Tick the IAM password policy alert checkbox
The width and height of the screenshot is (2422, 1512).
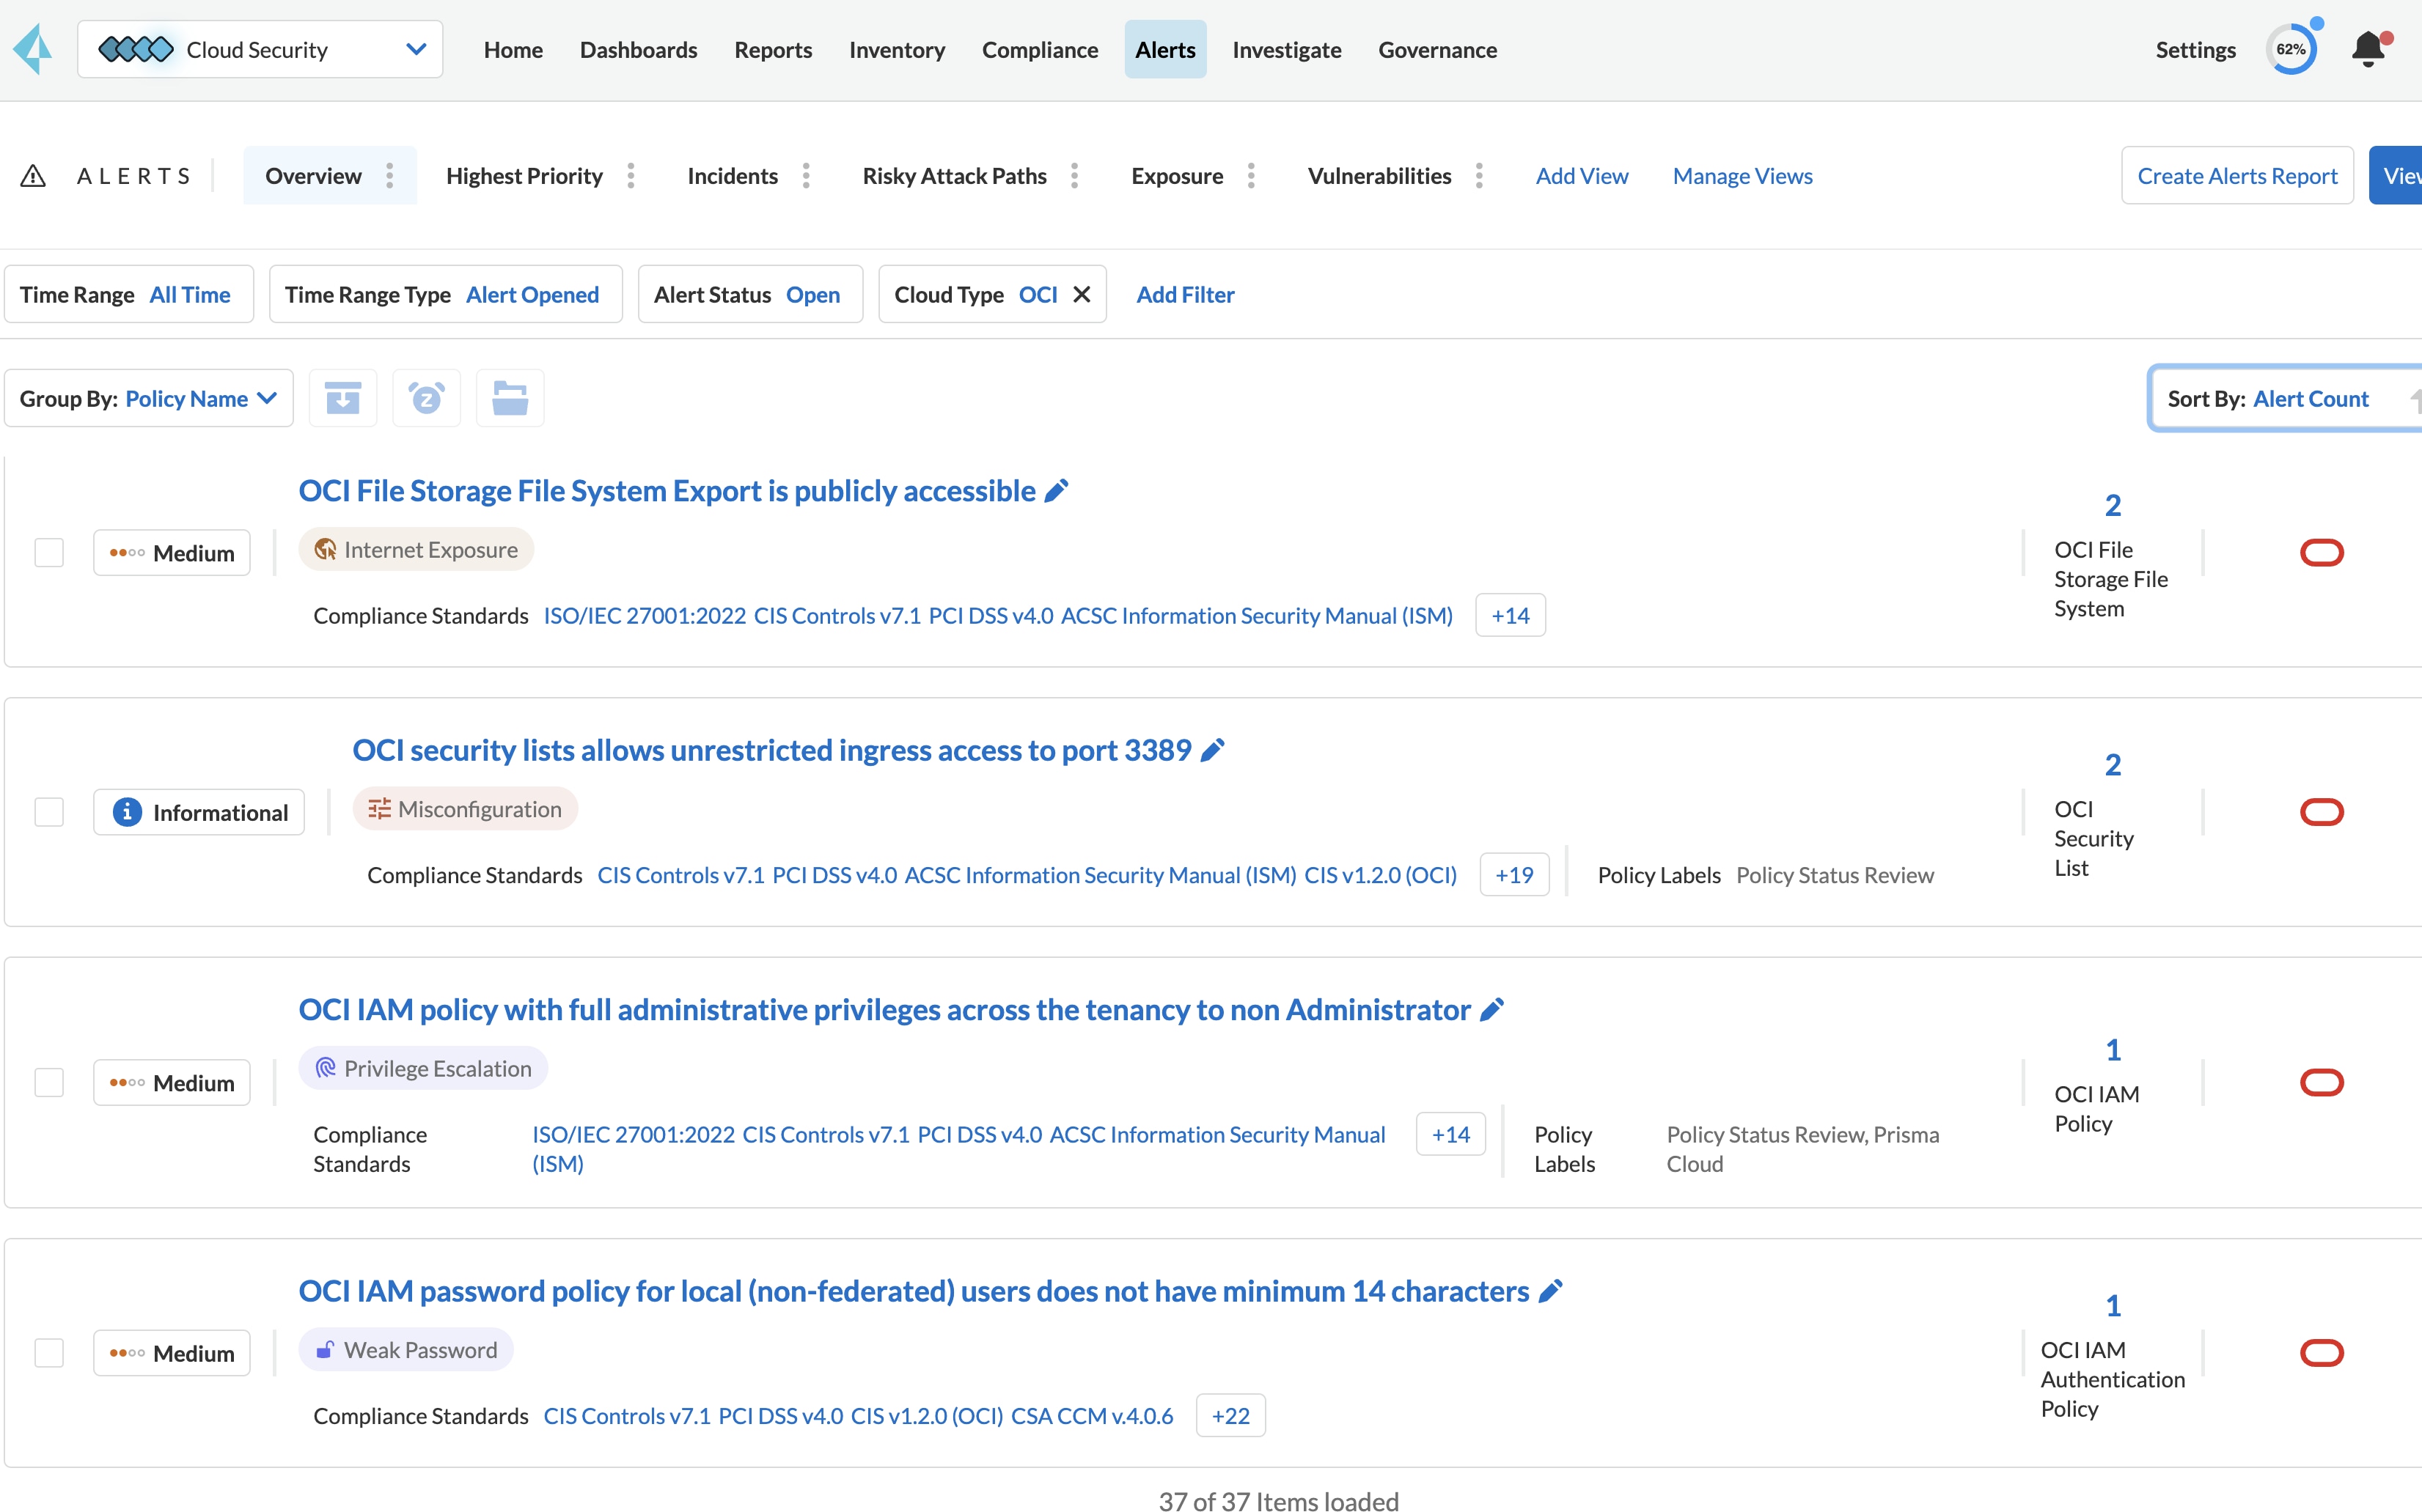point(49,1353)
